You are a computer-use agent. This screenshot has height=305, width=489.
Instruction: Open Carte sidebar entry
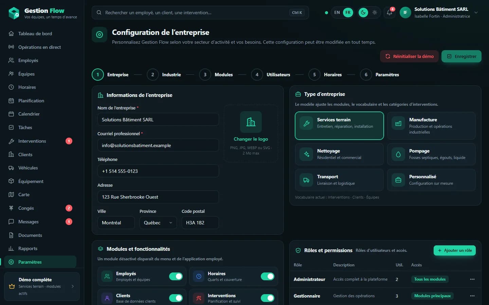click(40, 195)
